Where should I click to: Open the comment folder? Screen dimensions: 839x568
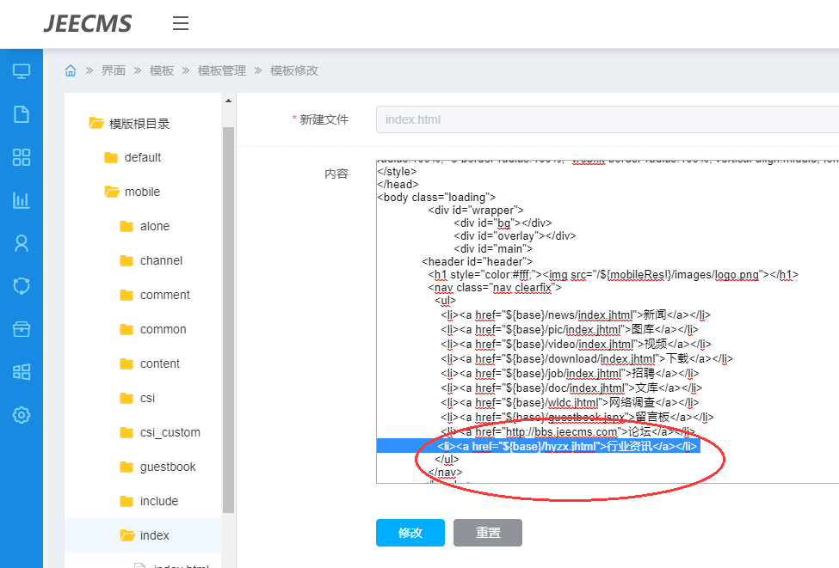pyautogui.click(x=165, y=295)
